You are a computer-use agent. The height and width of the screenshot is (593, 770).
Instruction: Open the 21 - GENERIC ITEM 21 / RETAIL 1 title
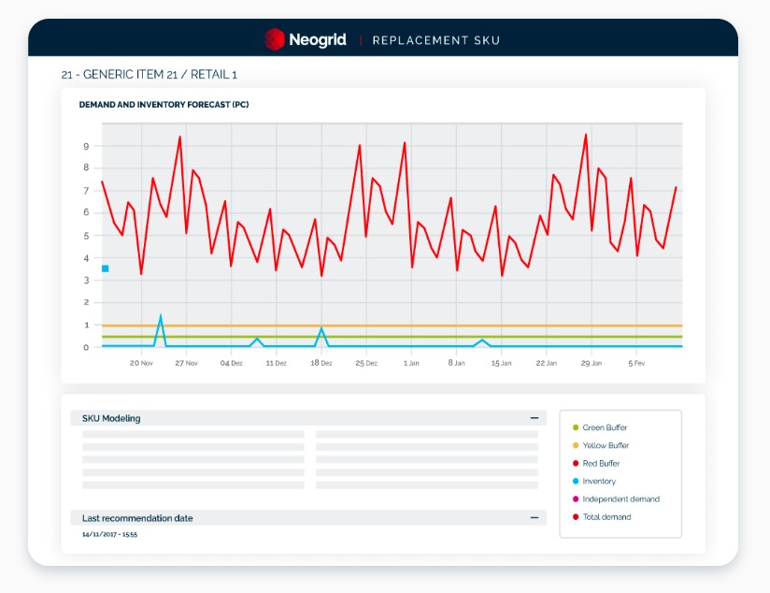point(150,74)
